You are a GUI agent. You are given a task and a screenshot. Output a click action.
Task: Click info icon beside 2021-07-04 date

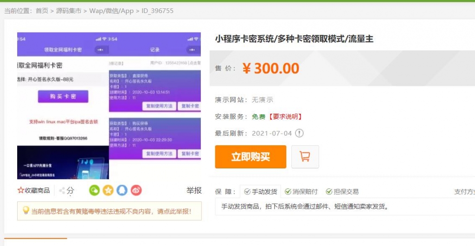click(x=300, y=133)
